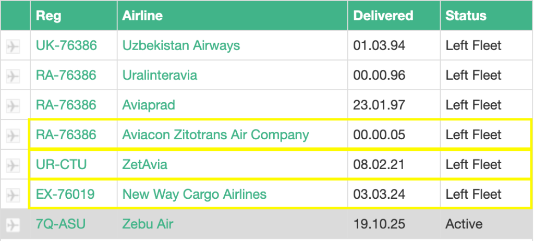Image resolution: width=534 pixels, height=241 pixels.
Task: Open the Uzbekistan Airways airline link
Action: point(181,45)
